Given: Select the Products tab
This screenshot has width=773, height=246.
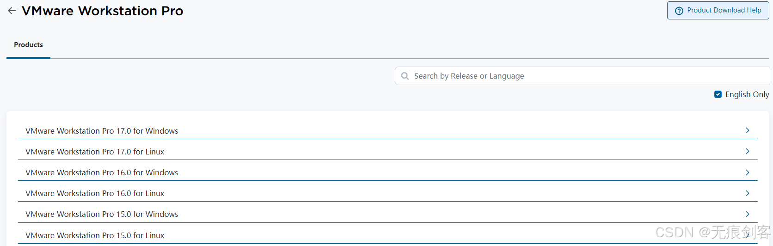Looking at the screenshot, I should [x=28, y=45].
